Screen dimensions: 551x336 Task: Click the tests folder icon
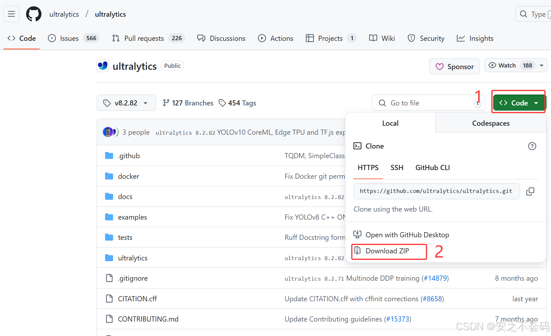[x=109, y=237]
